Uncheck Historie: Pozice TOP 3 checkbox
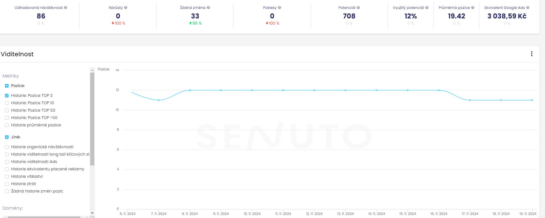Image resolution: width=545 pixels, height=218 pixels. pyautogui.click(x=7, y=96)
